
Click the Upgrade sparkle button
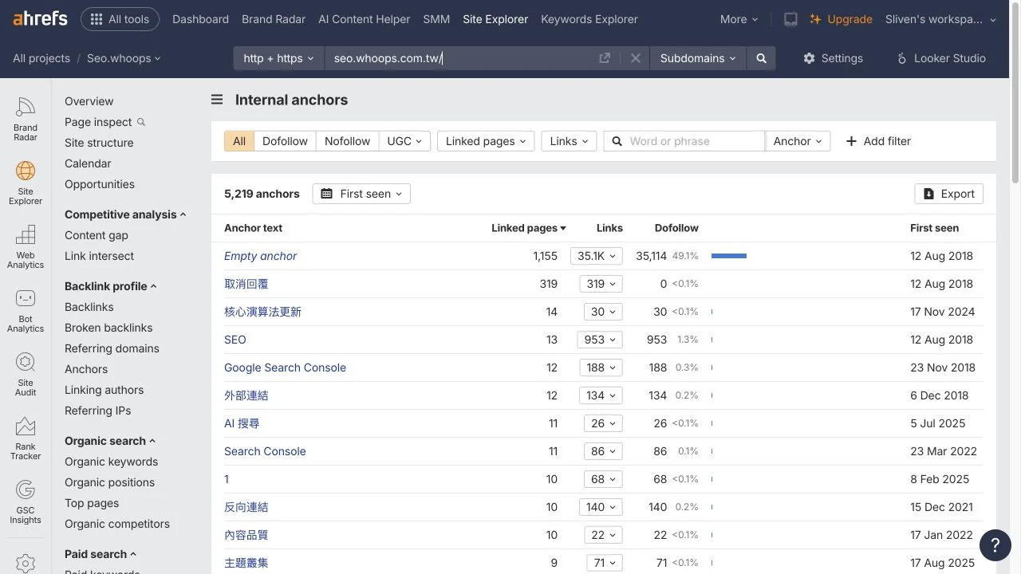pyautogui.click(x=841, y=19)
